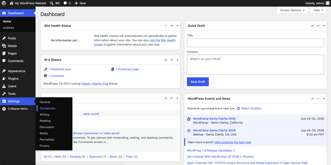Click the Plugins plug icon
Image resolution: width=331 pixels, height=165 pixels.
(4, 79)
